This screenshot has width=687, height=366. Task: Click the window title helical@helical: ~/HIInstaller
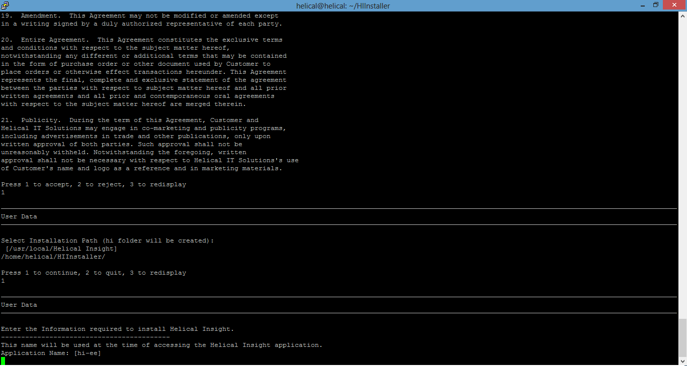(343, 6)
